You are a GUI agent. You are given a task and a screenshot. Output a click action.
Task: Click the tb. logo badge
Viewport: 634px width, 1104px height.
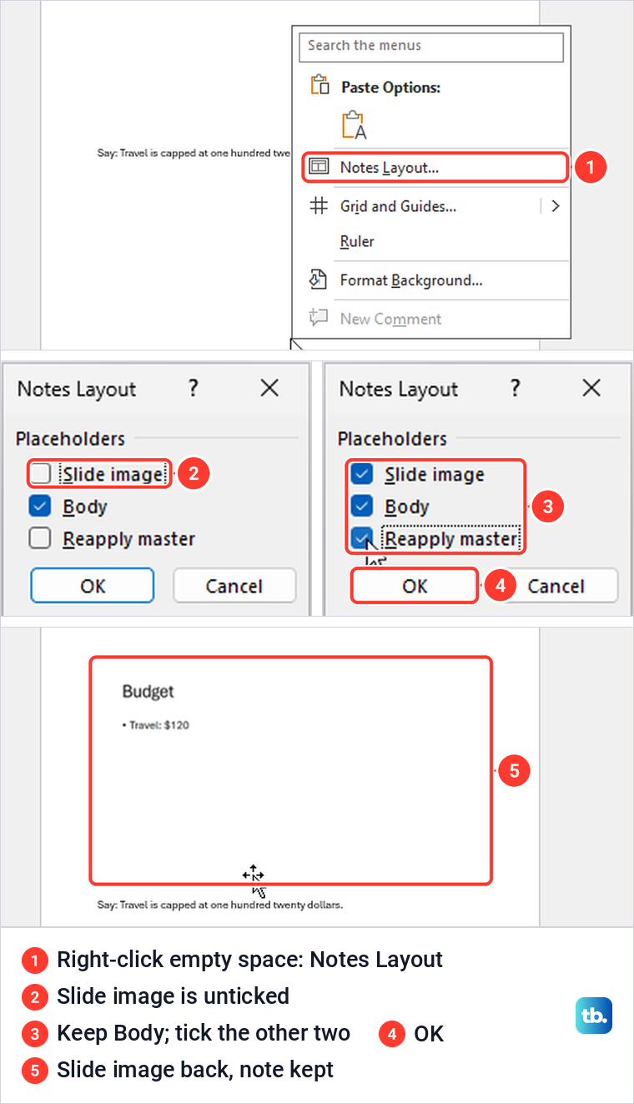pos(594,1016)
